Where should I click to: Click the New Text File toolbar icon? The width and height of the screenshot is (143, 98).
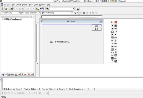(x=3, y=9)
